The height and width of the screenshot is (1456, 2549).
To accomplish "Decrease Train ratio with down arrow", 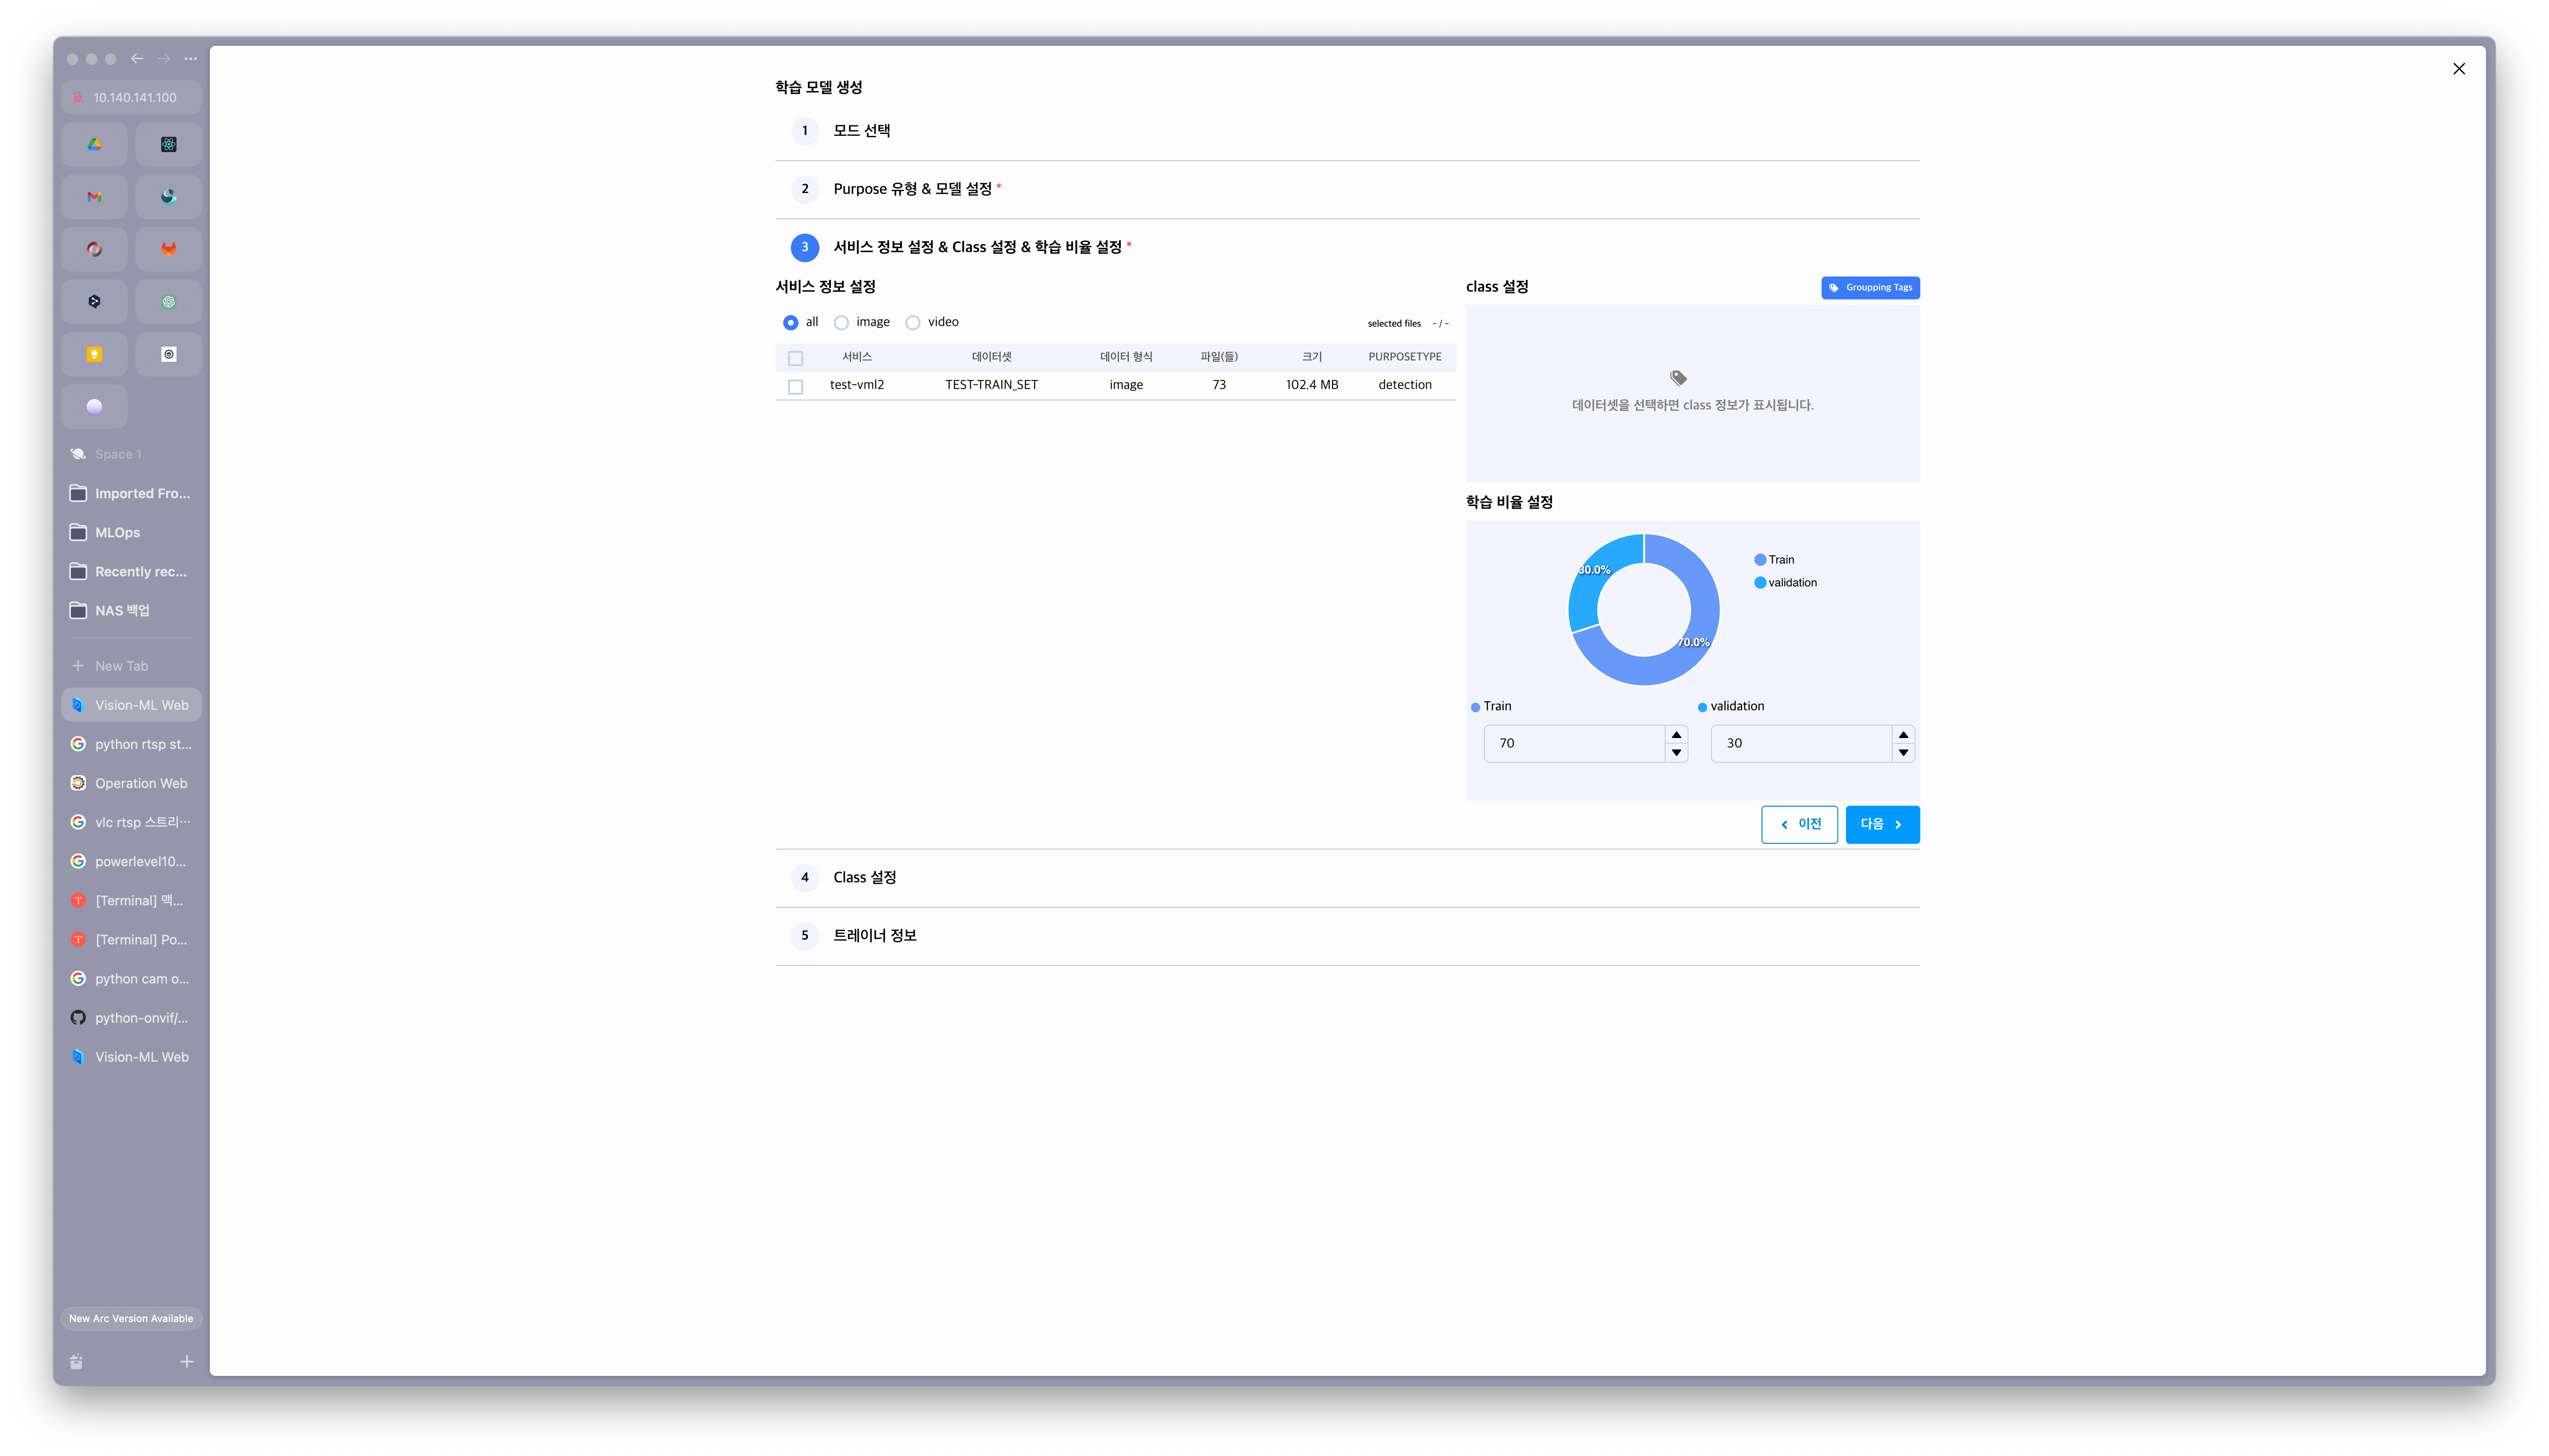I will [1677, 753].
